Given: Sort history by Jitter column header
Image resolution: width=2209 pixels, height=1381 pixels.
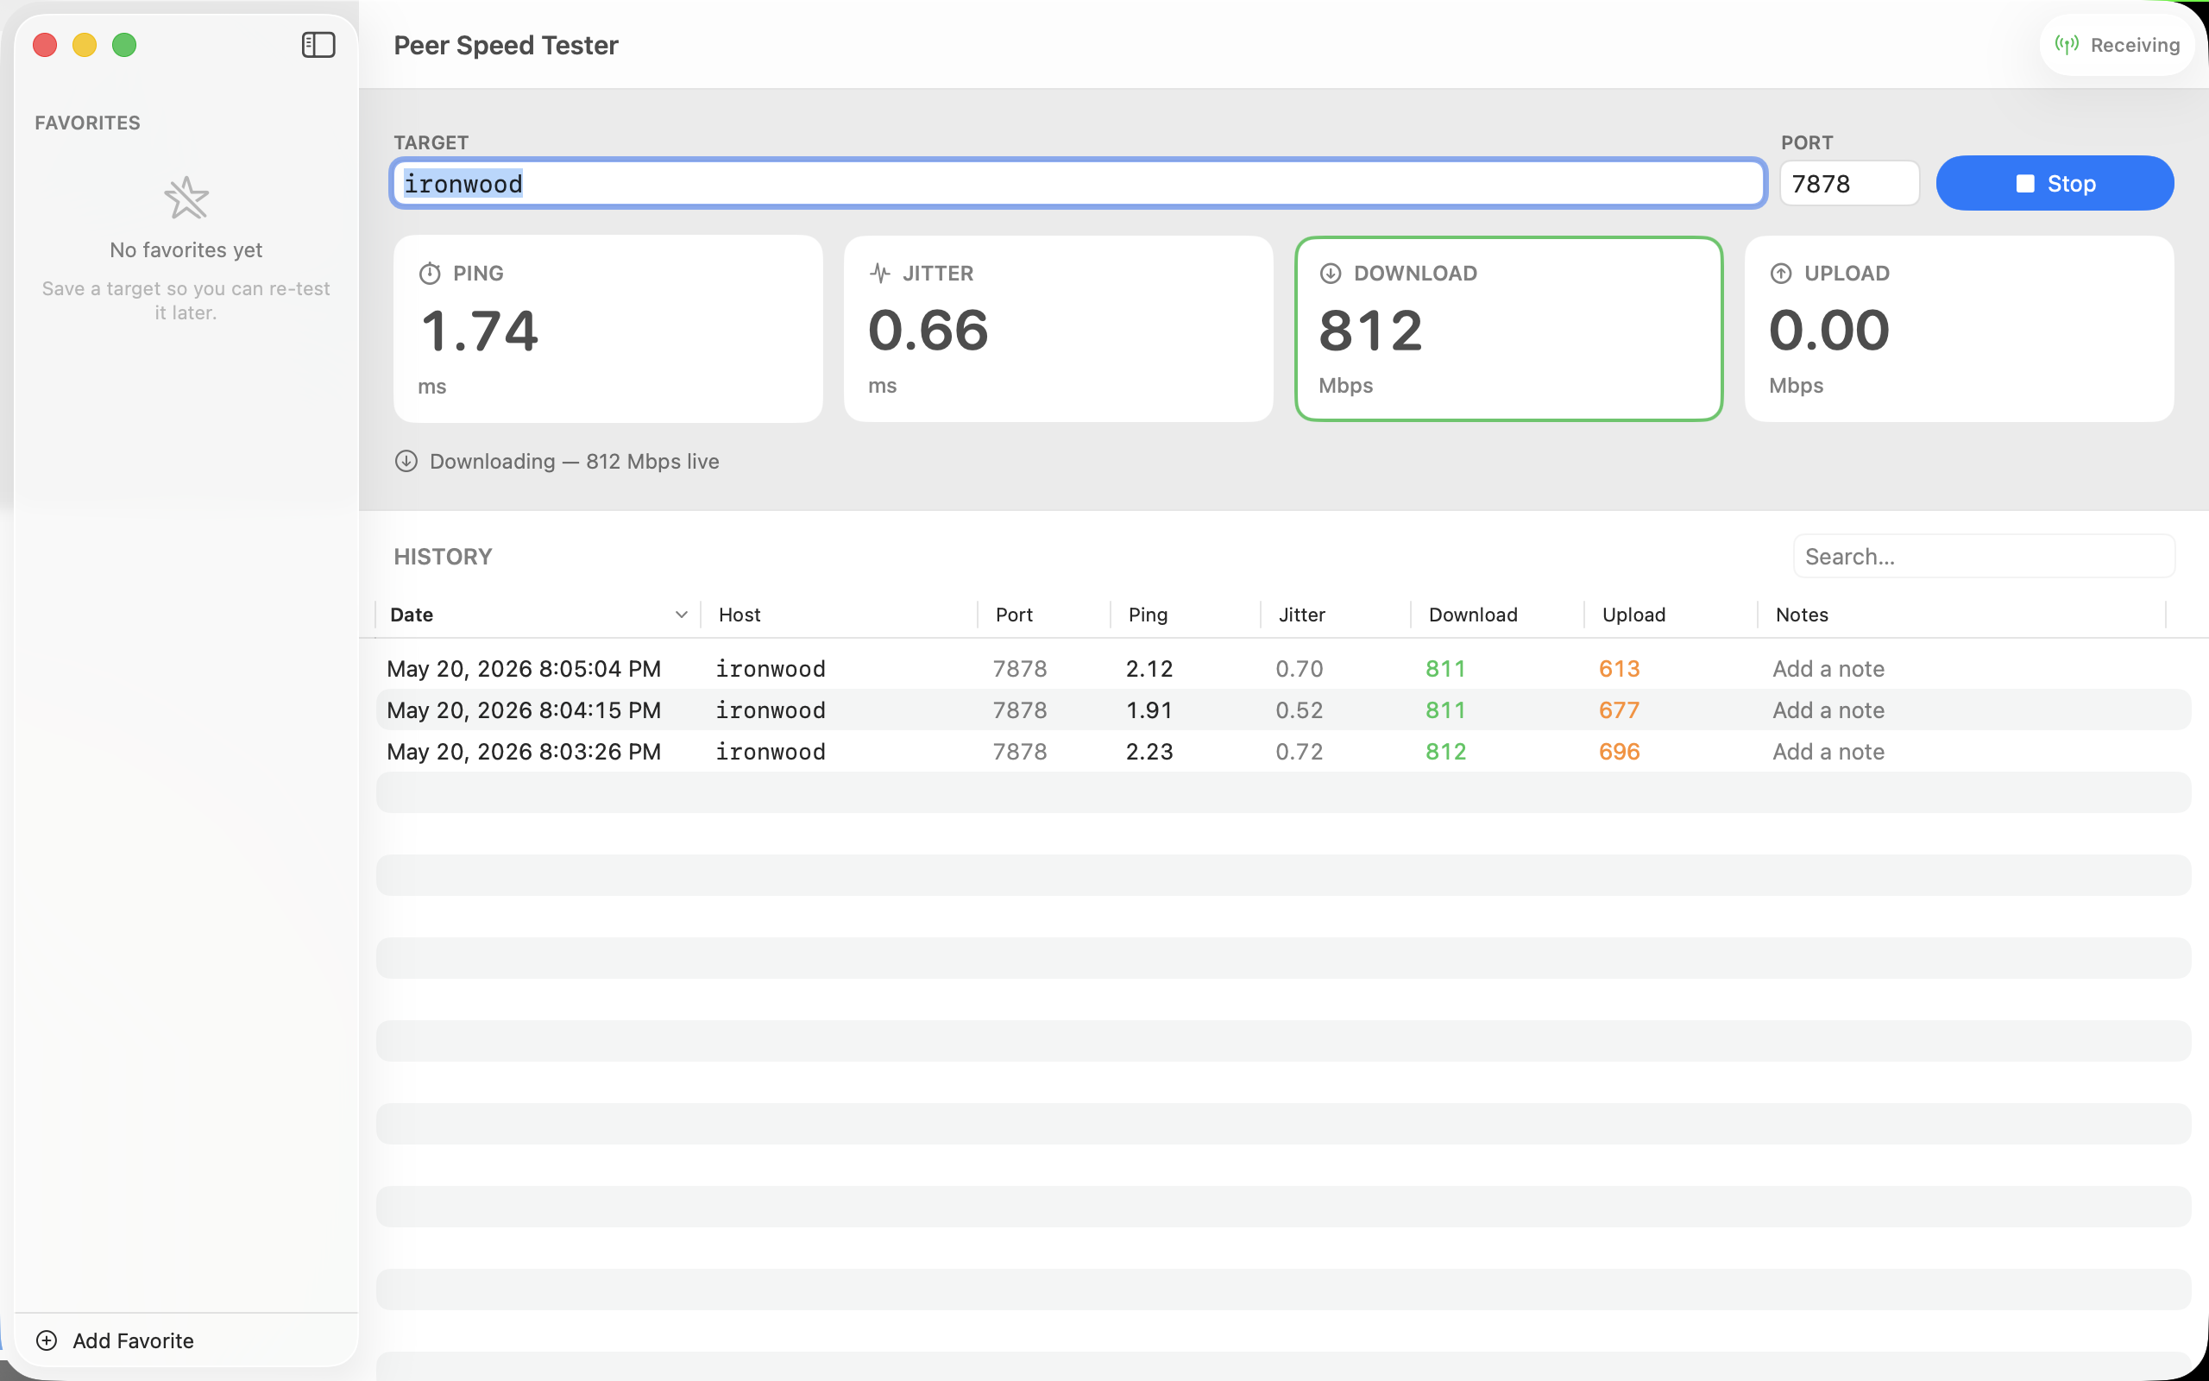Looking at the screenshot, I should tap(1336, 615).
